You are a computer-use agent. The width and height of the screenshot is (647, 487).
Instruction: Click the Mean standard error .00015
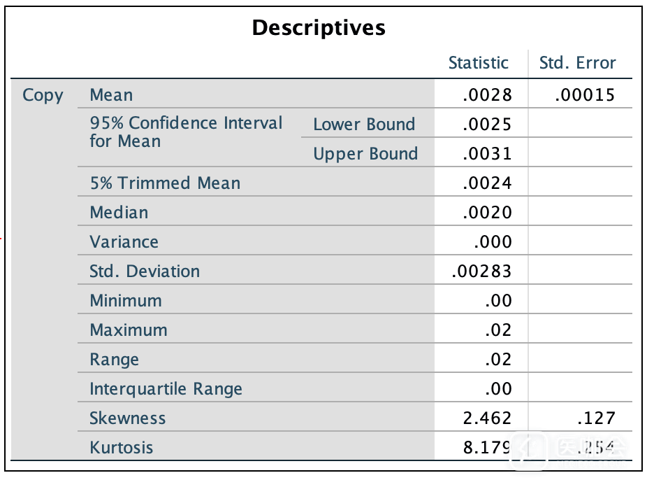pyautogui.click(x=585, y=95)
